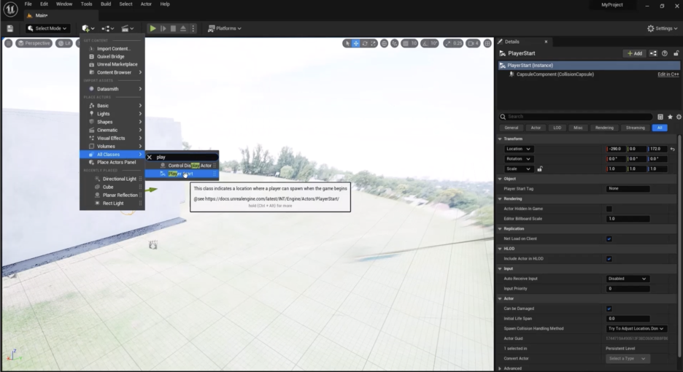
Task: Click Edit in C++ link
Action: [x=668, y=74]
